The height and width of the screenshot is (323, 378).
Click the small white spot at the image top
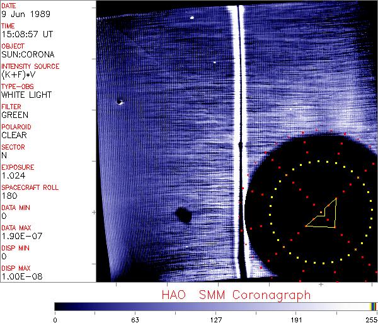tap(192, 18)
